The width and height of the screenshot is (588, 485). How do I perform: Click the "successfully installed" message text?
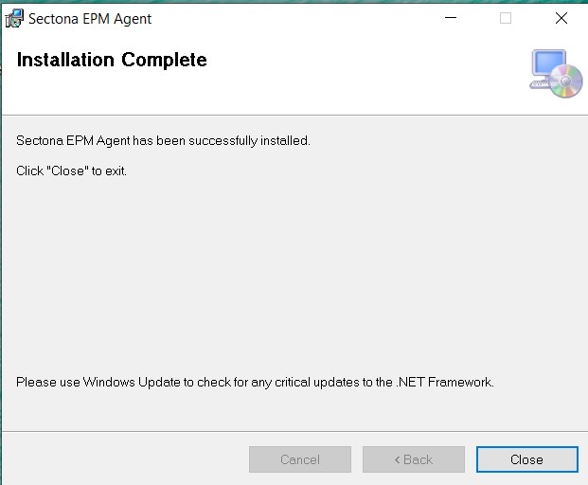[163, 141]
